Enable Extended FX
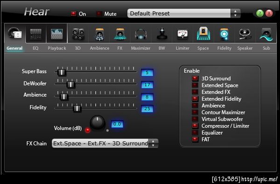280x184 pixels. [195, 92]
